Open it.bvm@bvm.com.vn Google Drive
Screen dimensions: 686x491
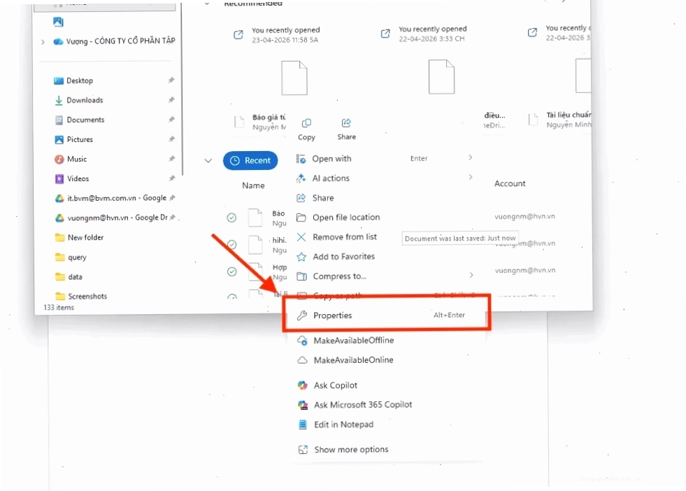[116, 198]
